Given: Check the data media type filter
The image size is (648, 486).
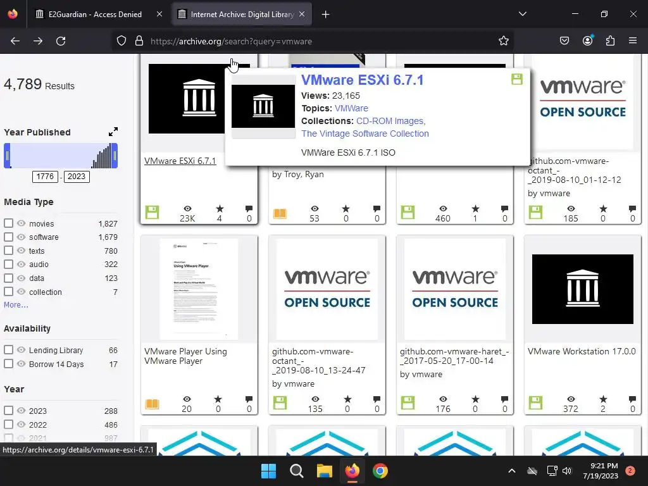Looking at the screenshot, I should click(8, 278).
